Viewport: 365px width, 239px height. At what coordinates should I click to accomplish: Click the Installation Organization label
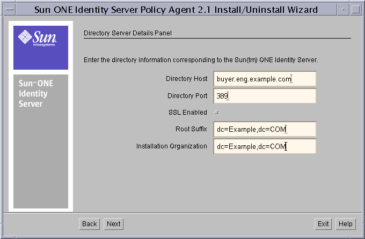tap(172, 146)
